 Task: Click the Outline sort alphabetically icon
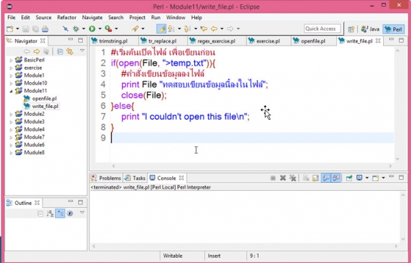pos(50,213)
